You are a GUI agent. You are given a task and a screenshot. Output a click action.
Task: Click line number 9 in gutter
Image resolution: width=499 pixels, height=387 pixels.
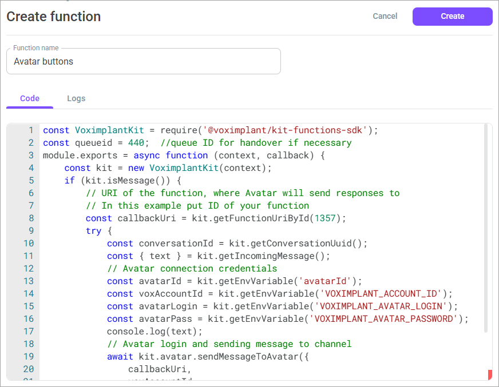(x=31, y=230)
